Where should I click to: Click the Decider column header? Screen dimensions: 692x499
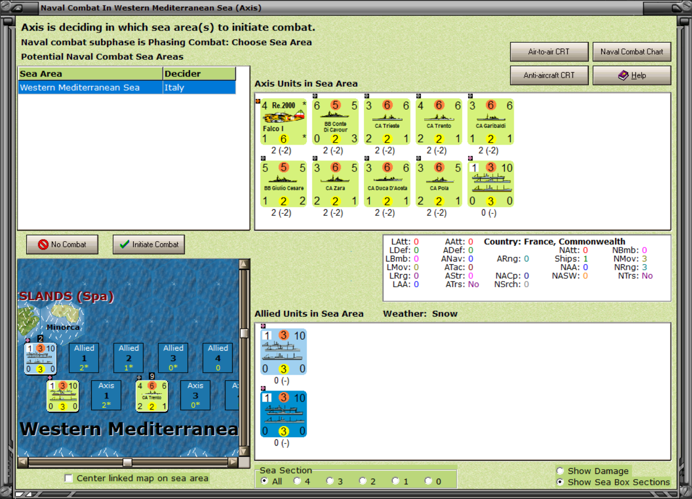point(199,74)
